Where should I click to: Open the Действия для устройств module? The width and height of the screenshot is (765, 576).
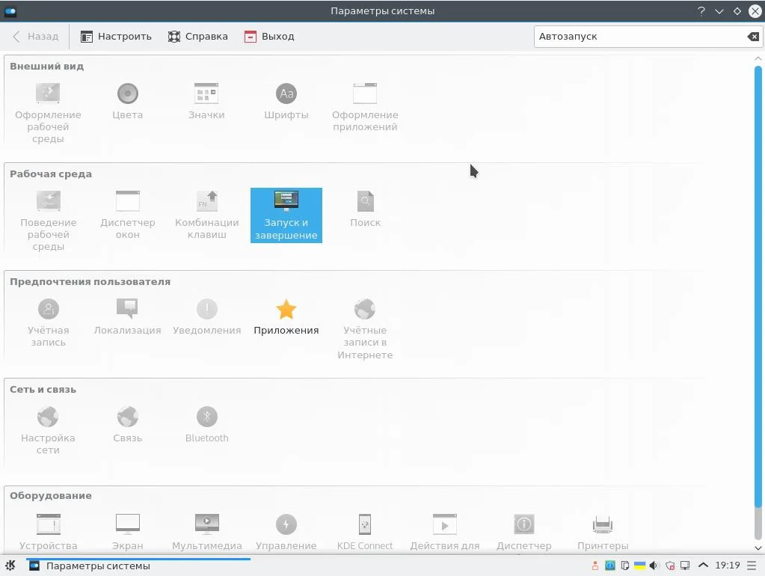coord(444,532)
